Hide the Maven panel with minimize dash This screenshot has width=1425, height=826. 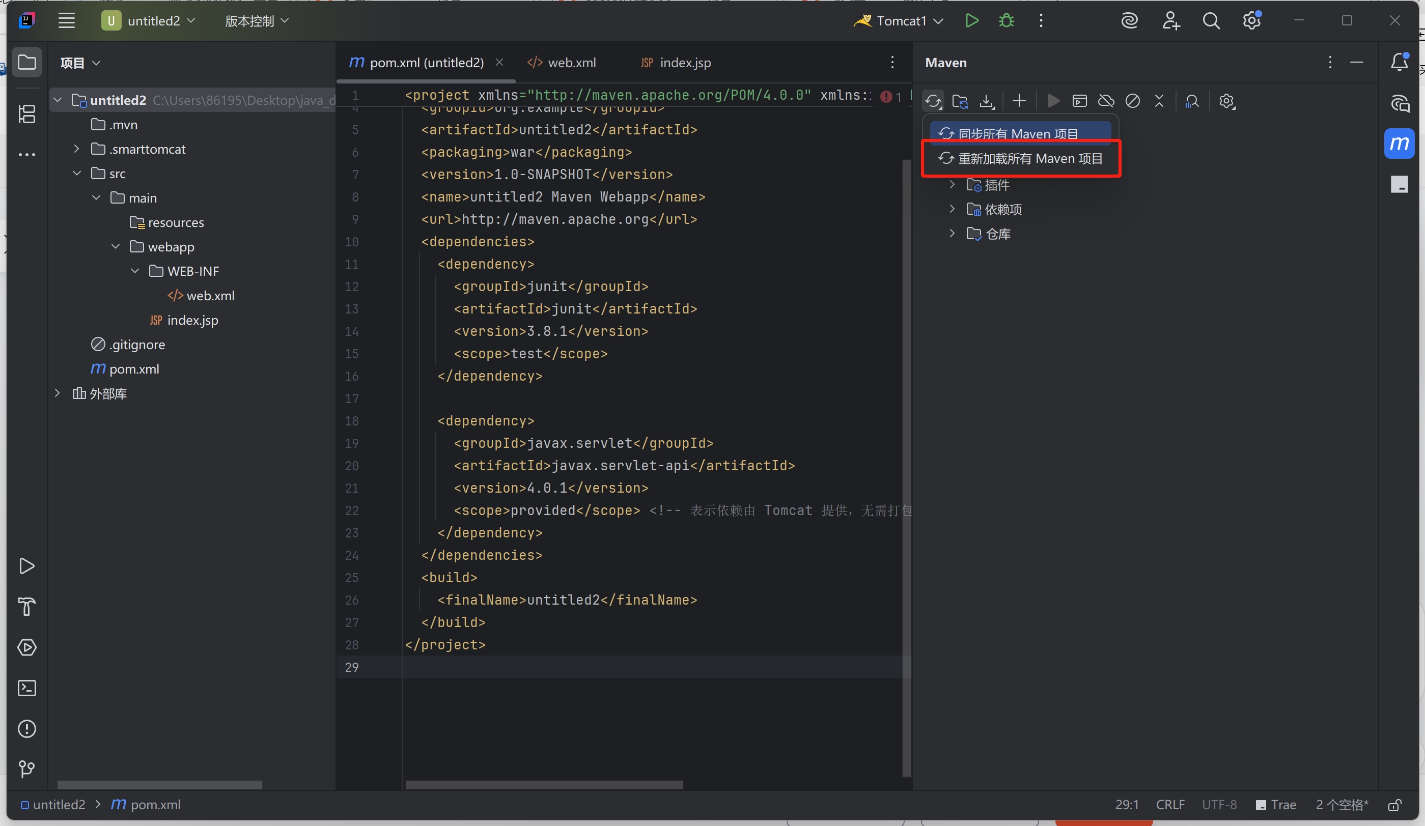pos(1357,62)
